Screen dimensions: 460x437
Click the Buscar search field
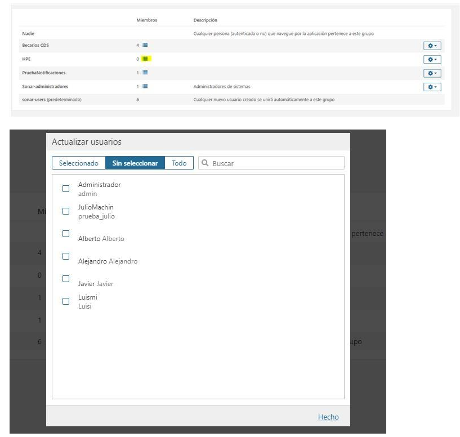pyautogui.click(x=271, y=163)
